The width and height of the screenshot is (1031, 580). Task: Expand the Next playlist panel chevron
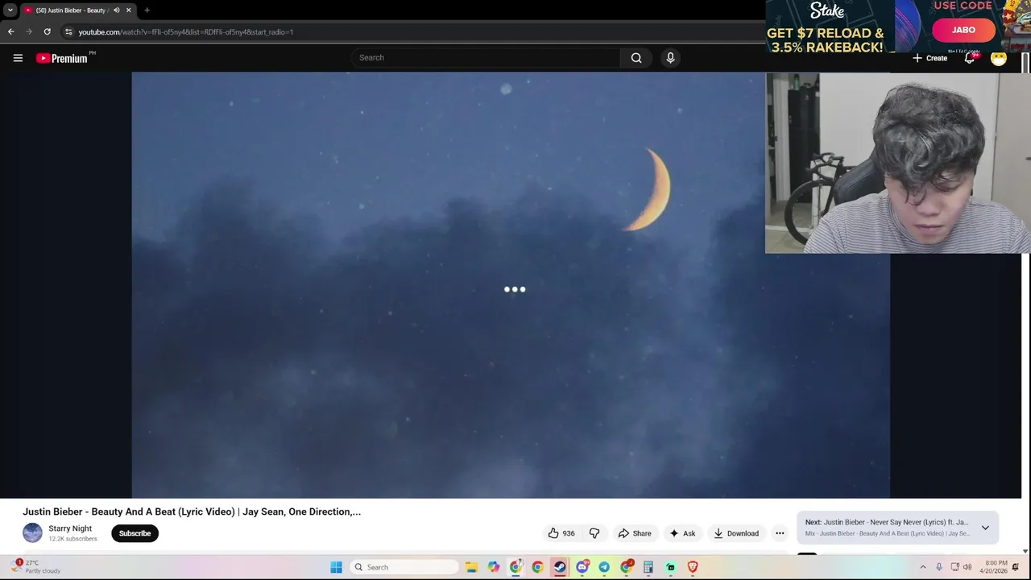985,528
